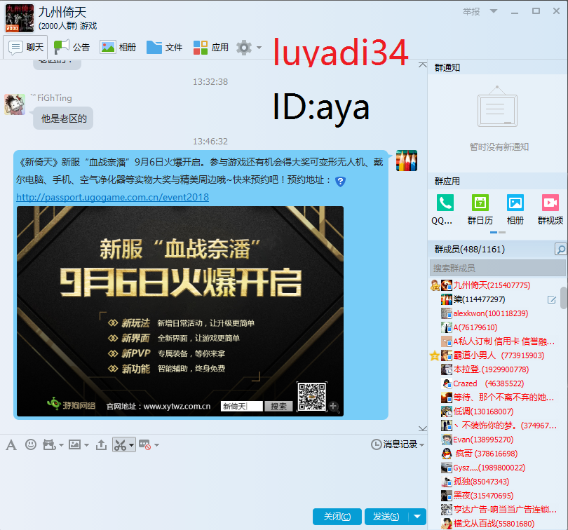This screenshot has height=530, width=568.
Task: Click the blue shield security icon
Action: (x=340, y=181)
